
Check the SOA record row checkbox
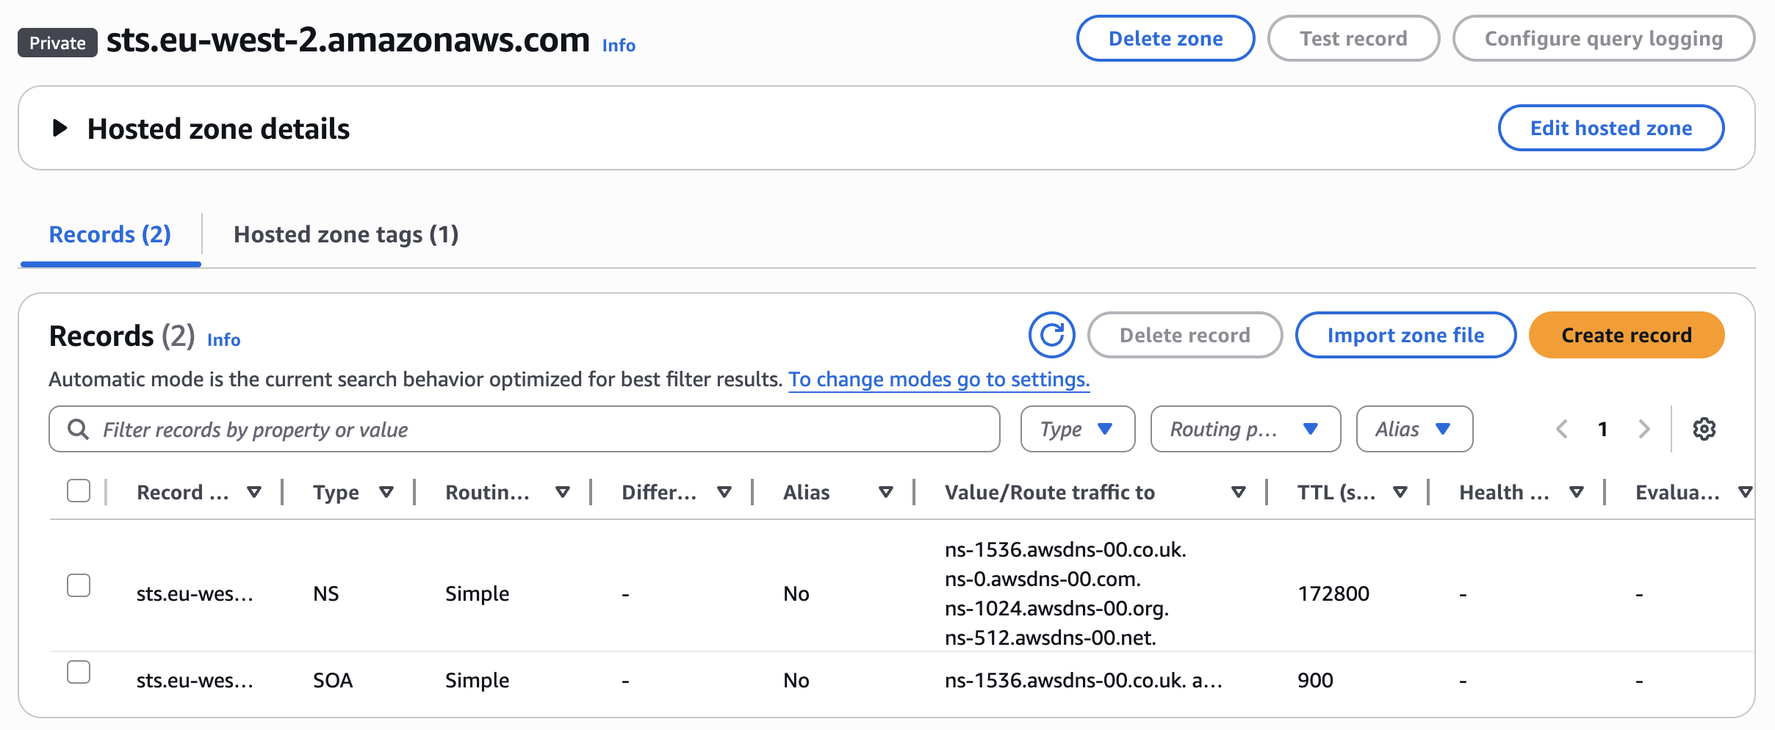tap(79, 672)
